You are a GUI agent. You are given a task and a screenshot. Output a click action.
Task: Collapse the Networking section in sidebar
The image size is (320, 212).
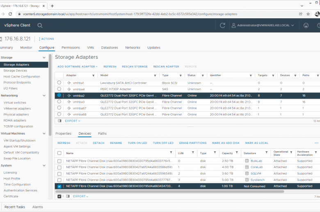(x=44, y=95)
